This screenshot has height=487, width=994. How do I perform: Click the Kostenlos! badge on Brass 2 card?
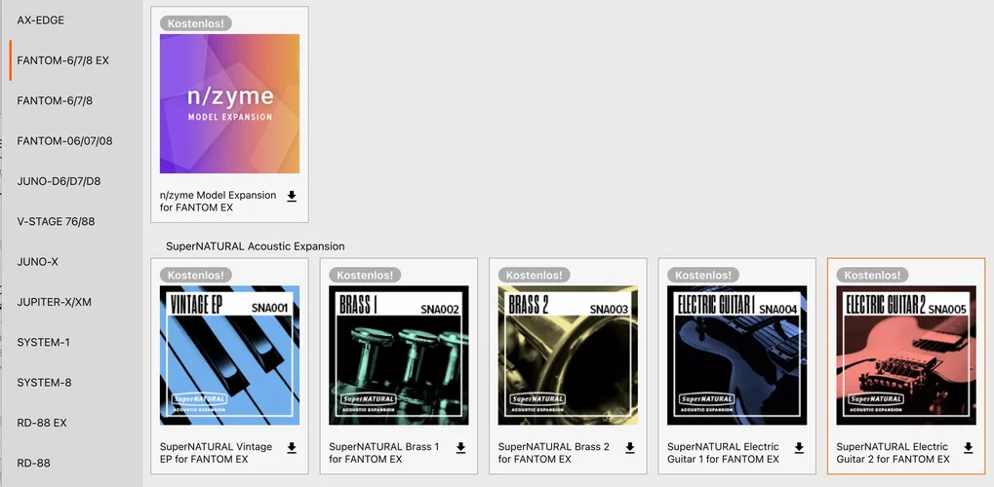pyautogui.click(x=535, y=275)
